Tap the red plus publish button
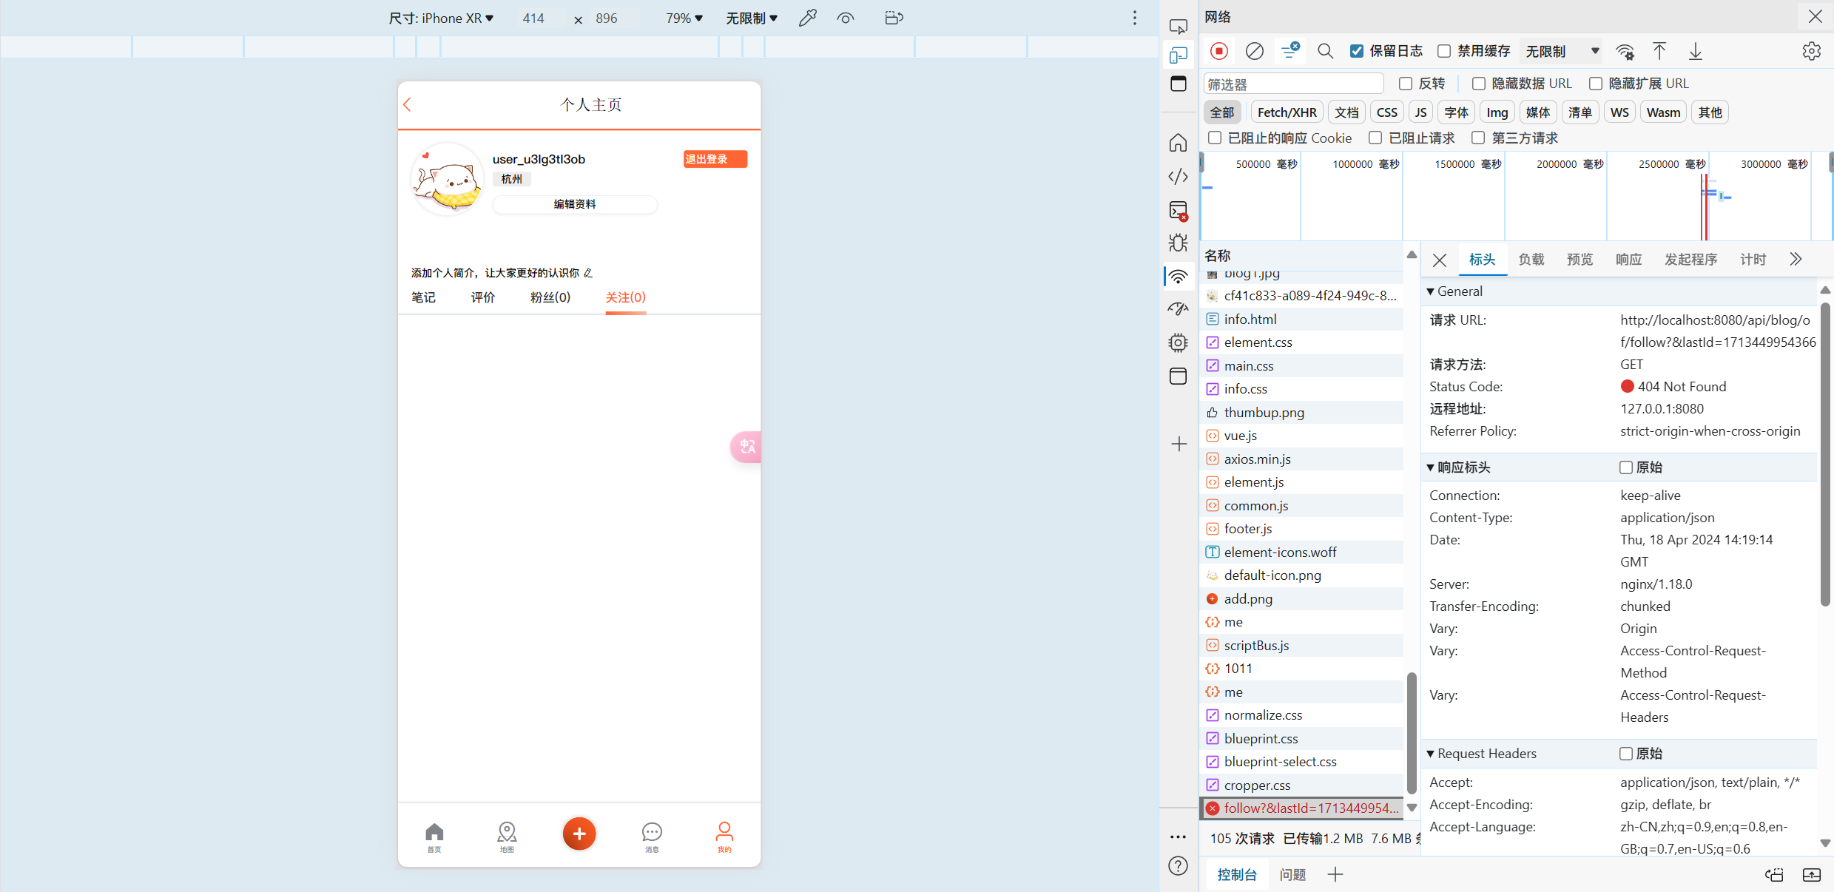1834x892 pixels. [x=579, y=834]
